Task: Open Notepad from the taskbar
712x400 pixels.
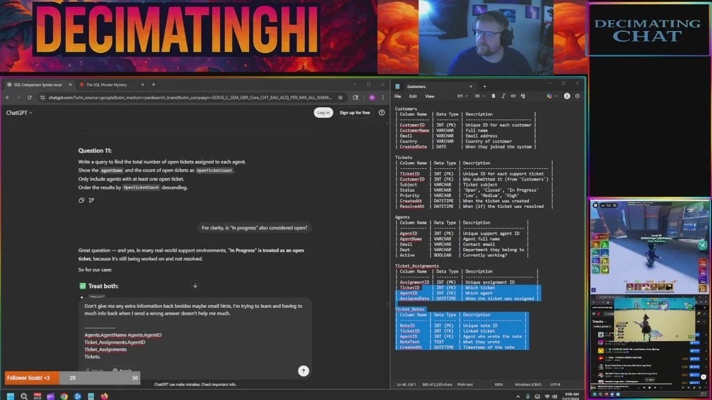Action: coord(91,396)
